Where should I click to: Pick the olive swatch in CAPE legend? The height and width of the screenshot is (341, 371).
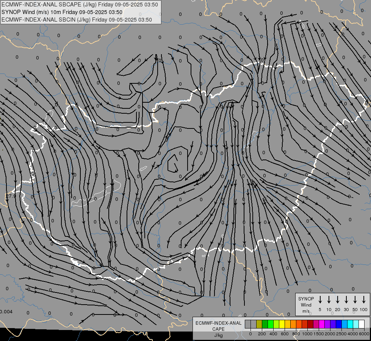pos(259,324)
